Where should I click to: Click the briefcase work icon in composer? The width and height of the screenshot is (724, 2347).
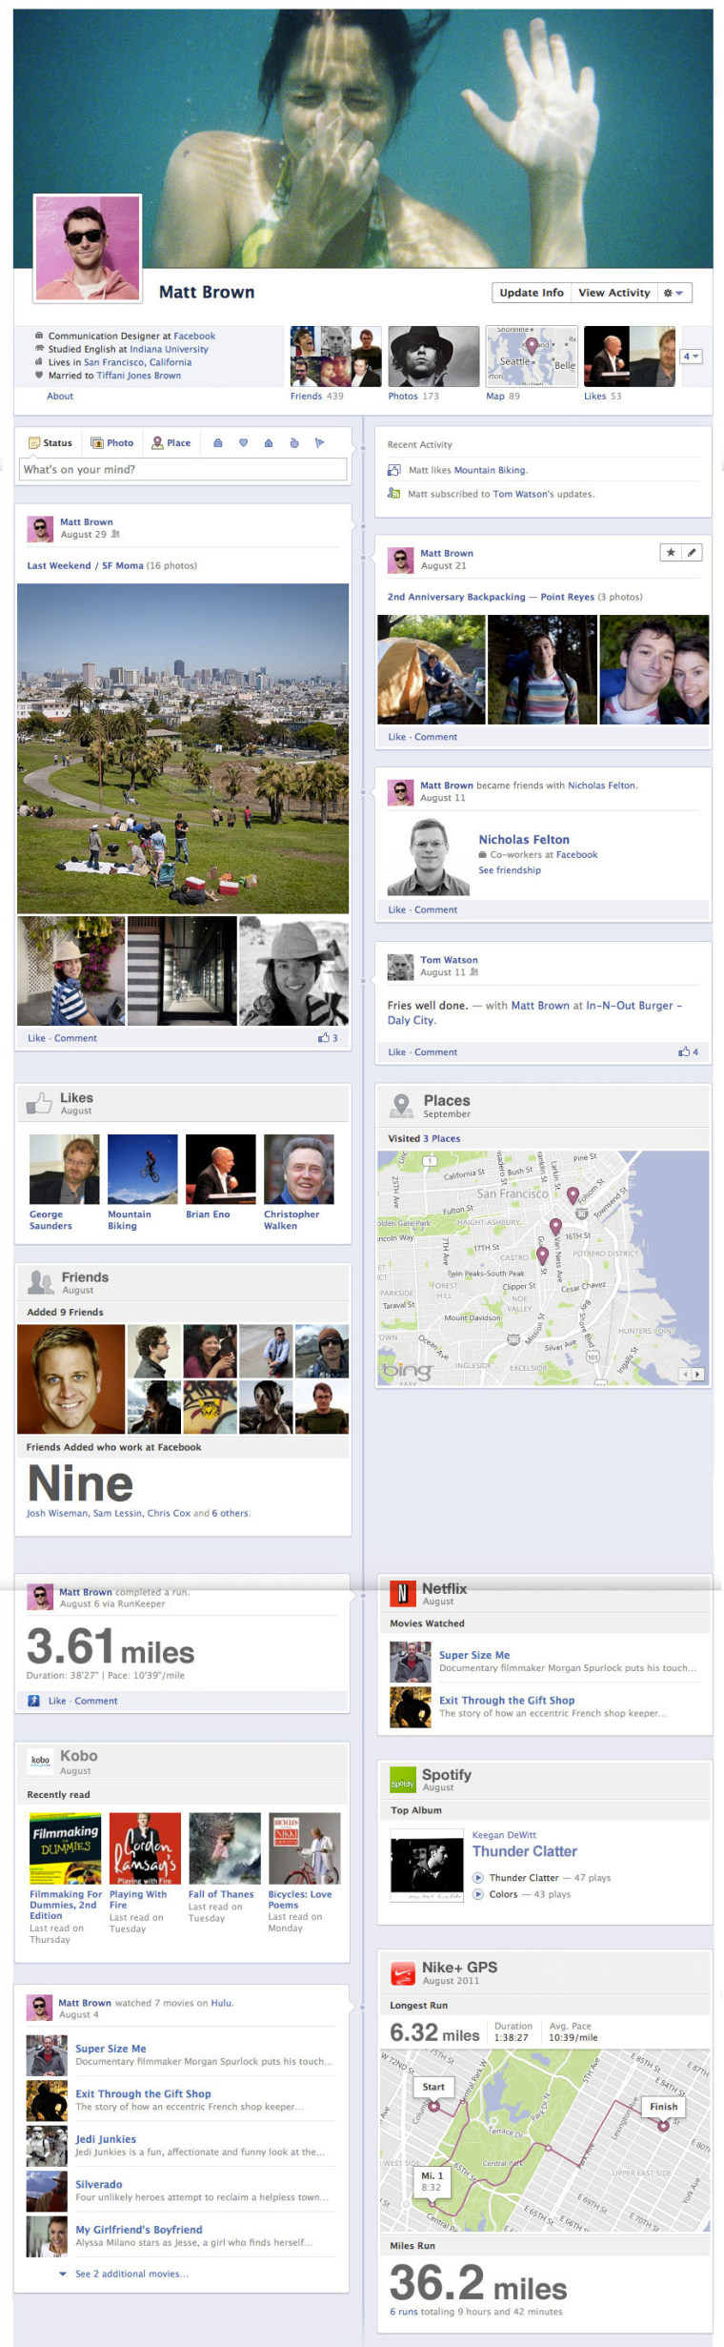click(218, 442)
